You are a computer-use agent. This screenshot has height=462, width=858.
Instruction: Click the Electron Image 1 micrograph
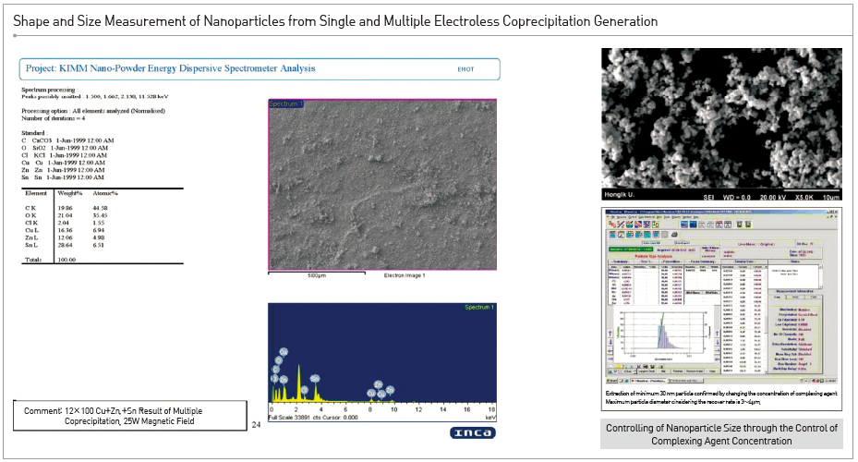coord(382,185)
